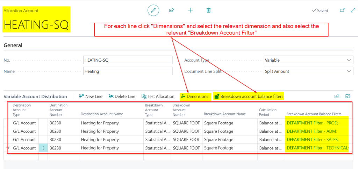Viewport: 358px width, 169px height.
Task: Click the No. input field
Action: pyautogui.click(x=128, y=60)
